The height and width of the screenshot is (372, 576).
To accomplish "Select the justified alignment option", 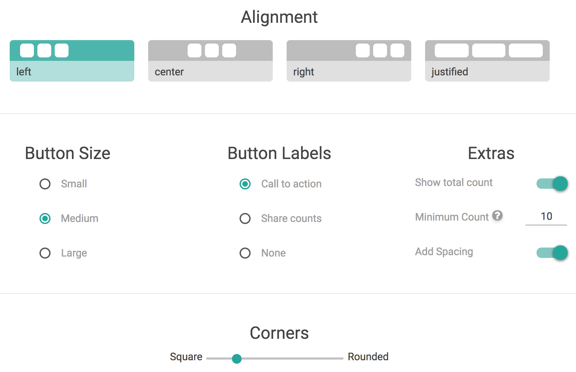I will pyautogui.click(x=487, y=61).
